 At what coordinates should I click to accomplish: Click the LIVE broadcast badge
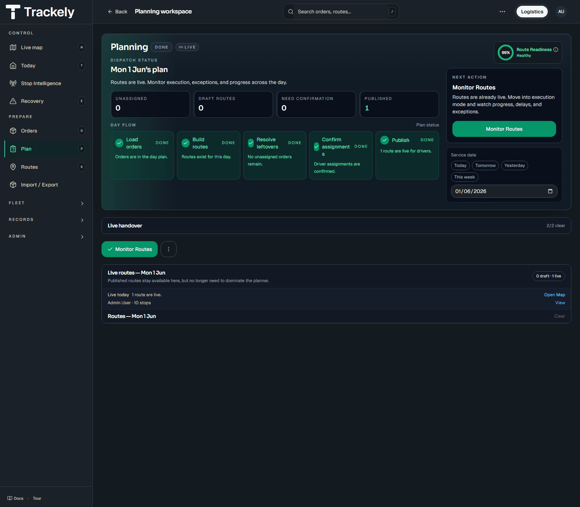pyautogui.click(x=187, y=47)
